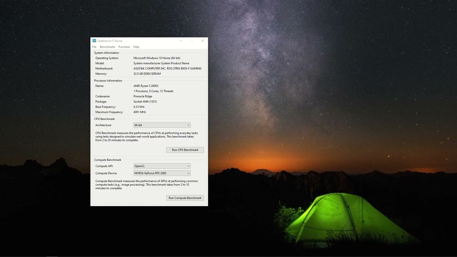The height and width of the screenshot is (257, 457).
Task: Click the 'System Information' section heading
Action: [x=106, y=53]
